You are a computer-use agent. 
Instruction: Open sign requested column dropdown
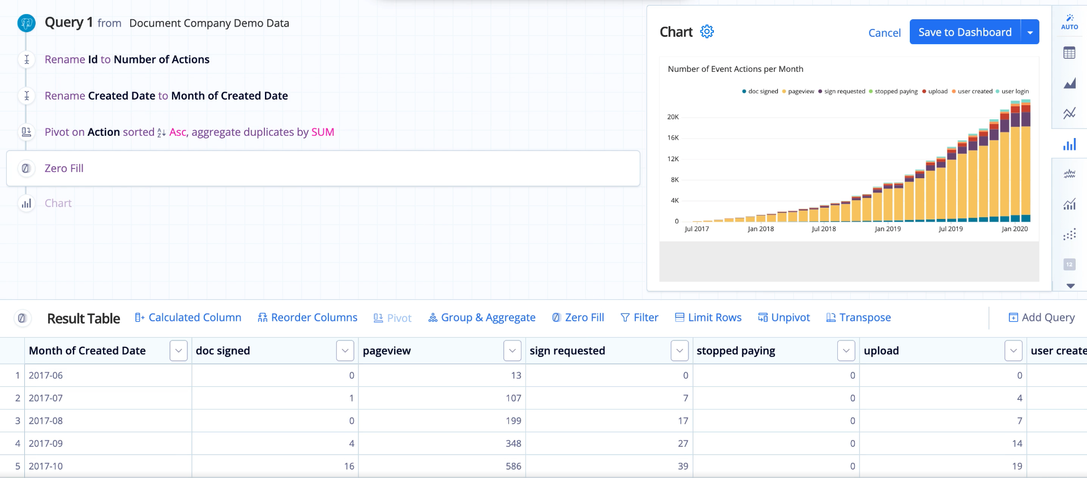[679, 351]
